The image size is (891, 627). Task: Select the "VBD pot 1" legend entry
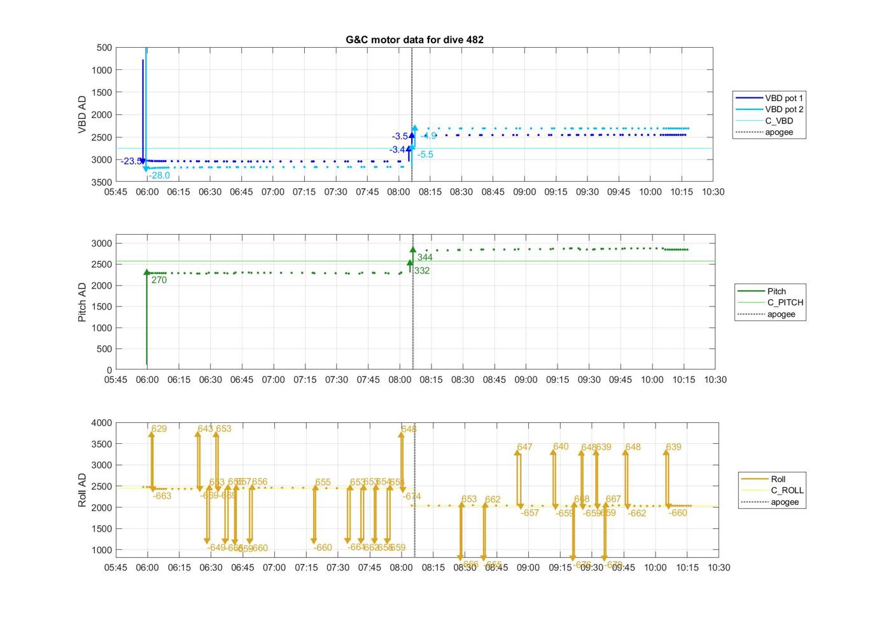[x=769, y=98]
